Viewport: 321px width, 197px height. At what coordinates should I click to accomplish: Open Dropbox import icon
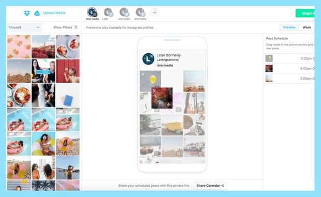(x=27, y=13)
